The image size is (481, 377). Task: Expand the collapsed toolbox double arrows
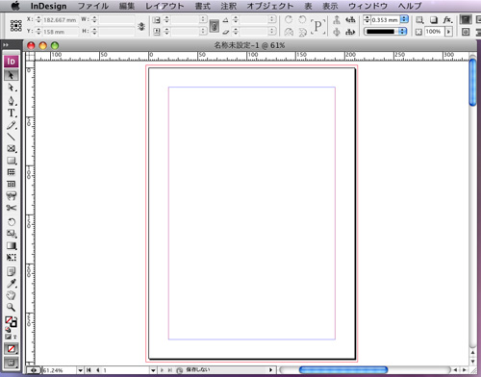pos(6,45)
